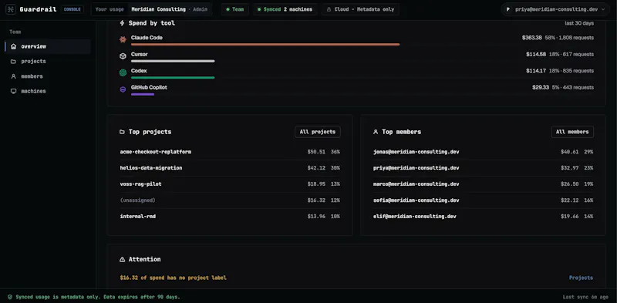Click the shield icon in status bar

click(x=10, y=297)
